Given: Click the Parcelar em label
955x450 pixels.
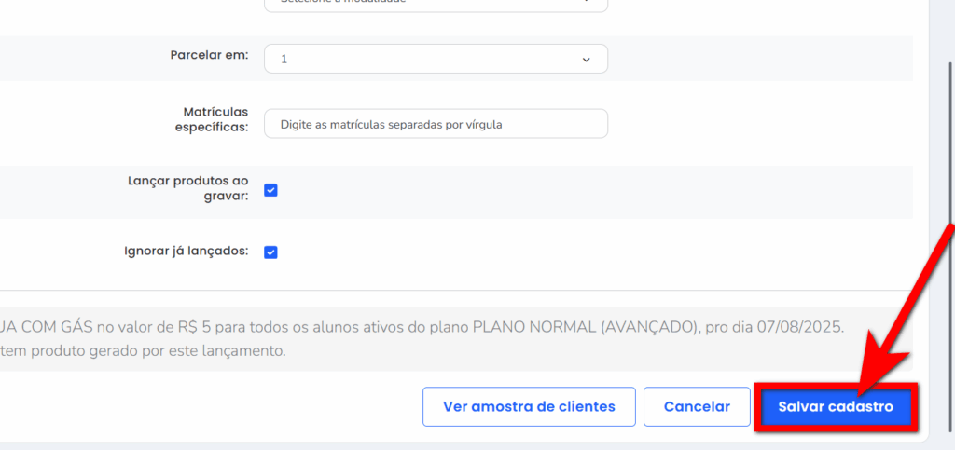Looking at the screenshot, I should 209,55.
